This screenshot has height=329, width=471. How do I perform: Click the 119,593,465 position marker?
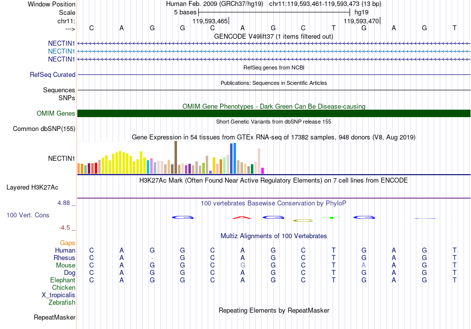210,21
